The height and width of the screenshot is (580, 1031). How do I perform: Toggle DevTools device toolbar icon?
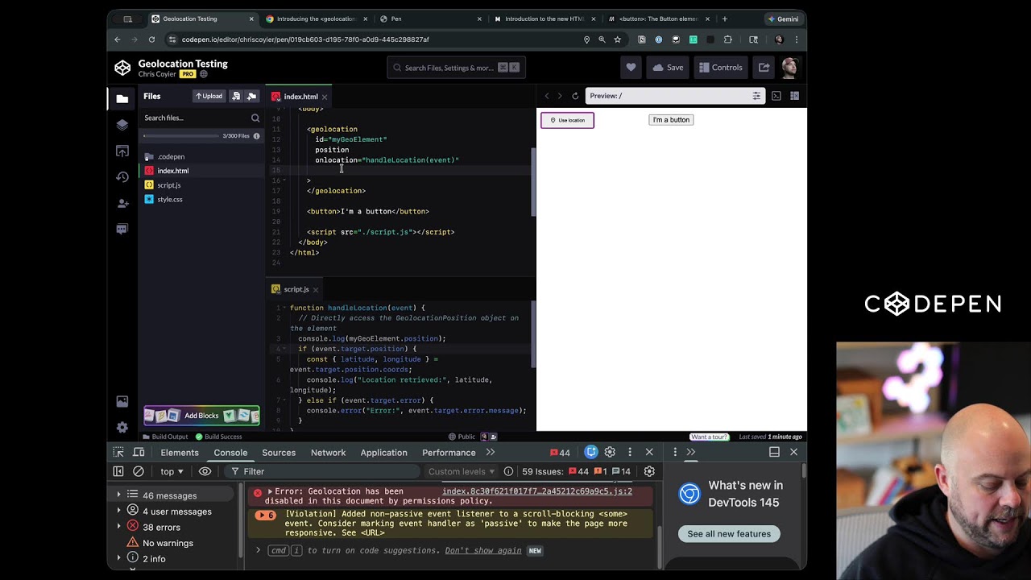pos(139,452)
